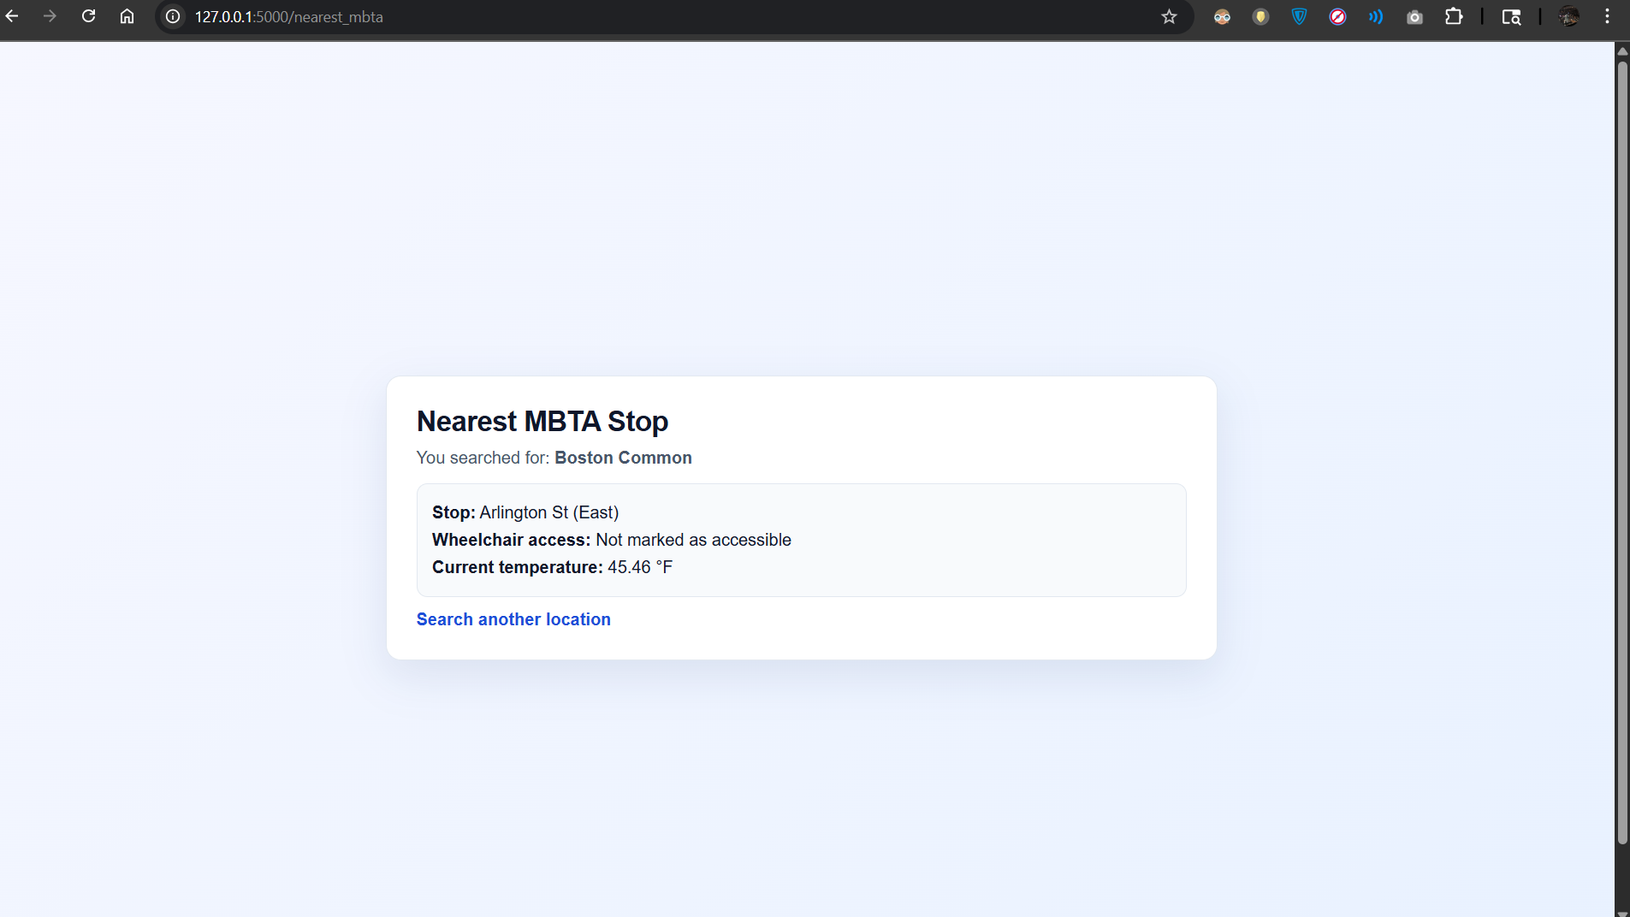
Task: Open the goggles-face extension icon
Action: (1222, 16)
